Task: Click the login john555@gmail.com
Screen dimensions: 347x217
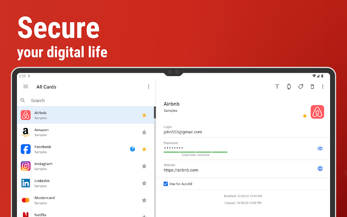Action: point(183,132)
